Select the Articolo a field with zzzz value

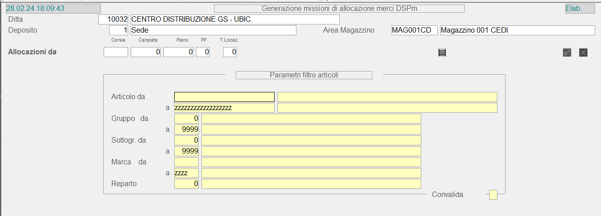click(224, 108)
